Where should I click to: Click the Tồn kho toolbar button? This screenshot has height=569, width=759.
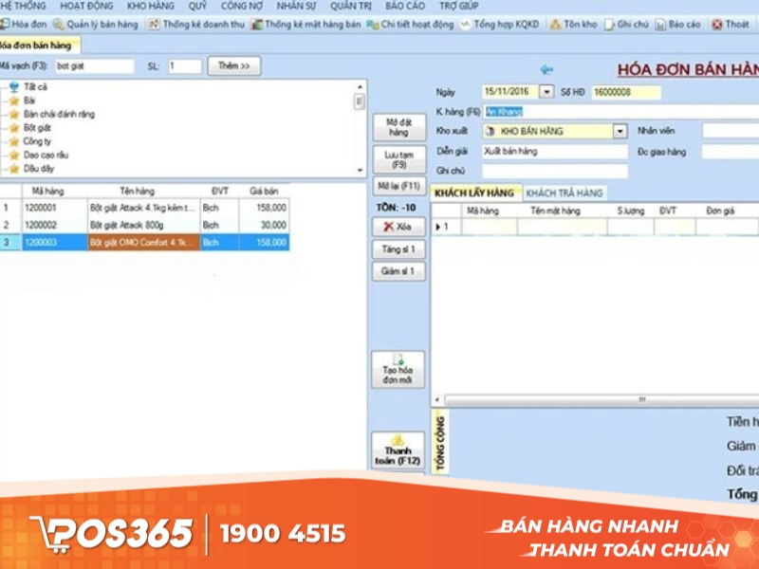point(574,24)
